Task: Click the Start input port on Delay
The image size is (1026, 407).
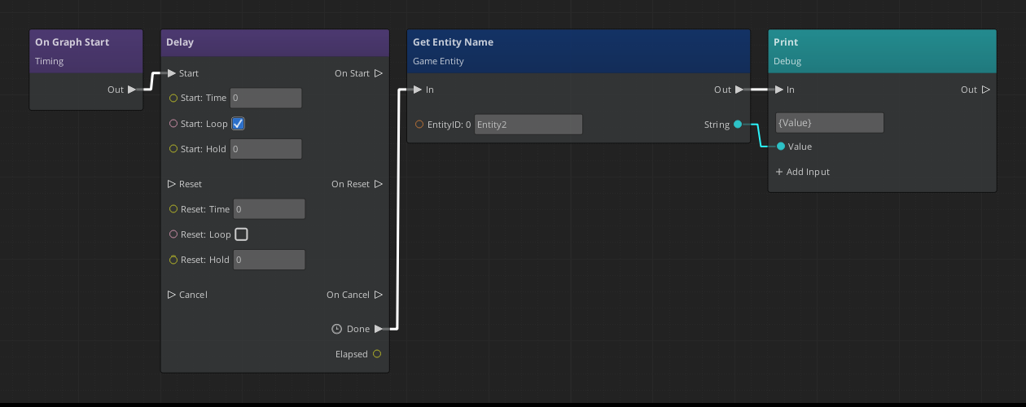Action: [x=172, y=73]
